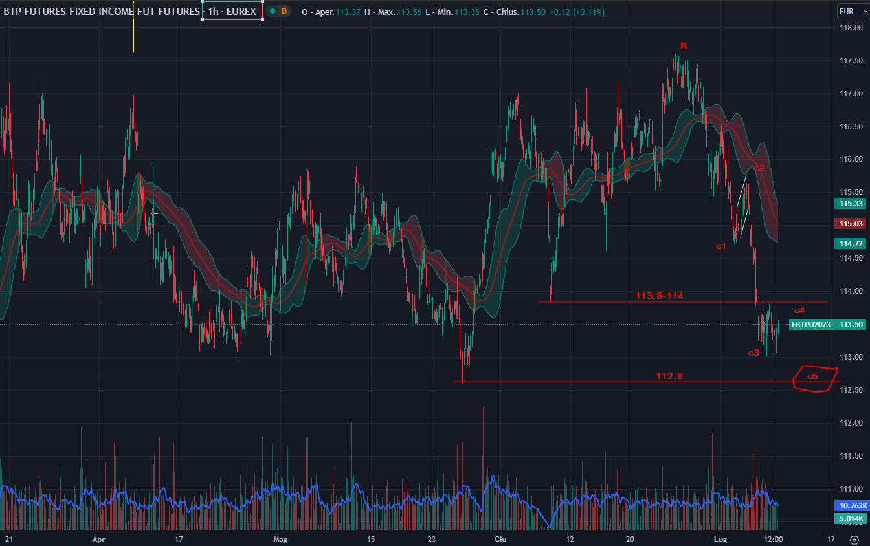Image resolution: width=870 pixels, height=546 pixels.
Task: Select the c4 wave label
Action: coord(799,310)
